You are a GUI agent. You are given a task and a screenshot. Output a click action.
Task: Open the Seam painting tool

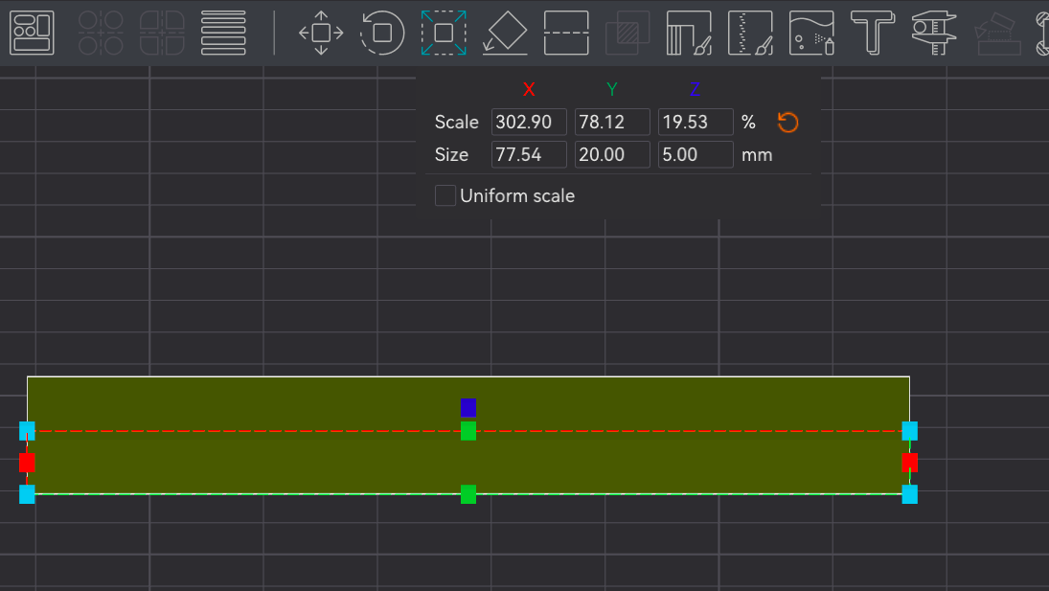(x=750, y=33)
